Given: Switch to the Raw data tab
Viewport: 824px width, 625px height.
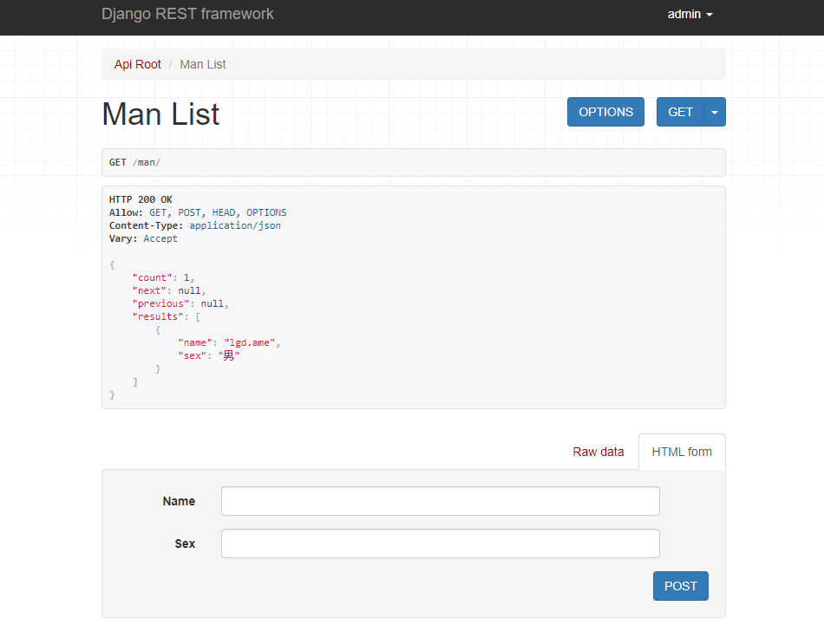Looking at the screenshot, I should [x=598, y=452].
